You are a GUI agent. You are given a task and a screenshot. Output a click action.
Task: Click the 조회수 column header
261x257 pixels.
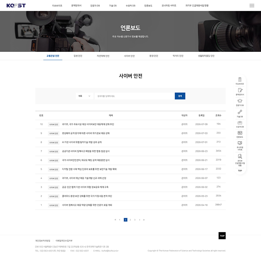point(218,115)
